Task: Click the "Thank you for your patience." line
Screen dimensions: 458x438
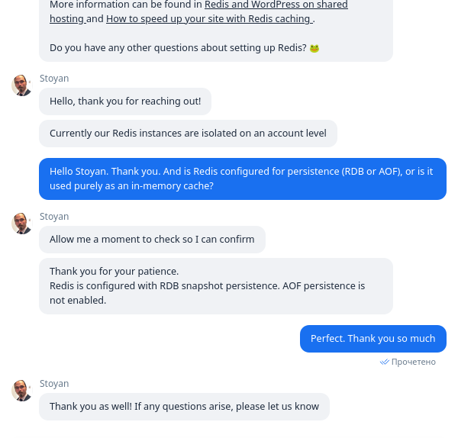Action: [x=114, y=272]
